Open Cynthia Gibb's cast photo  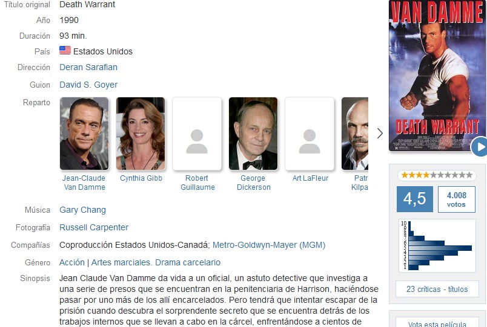point(141,134)
